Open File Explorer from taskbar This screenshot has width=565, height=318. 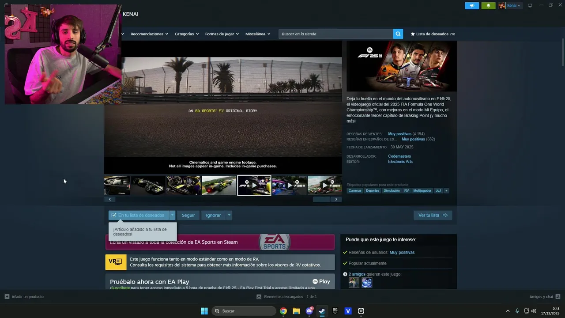click(x=296, y=311)
